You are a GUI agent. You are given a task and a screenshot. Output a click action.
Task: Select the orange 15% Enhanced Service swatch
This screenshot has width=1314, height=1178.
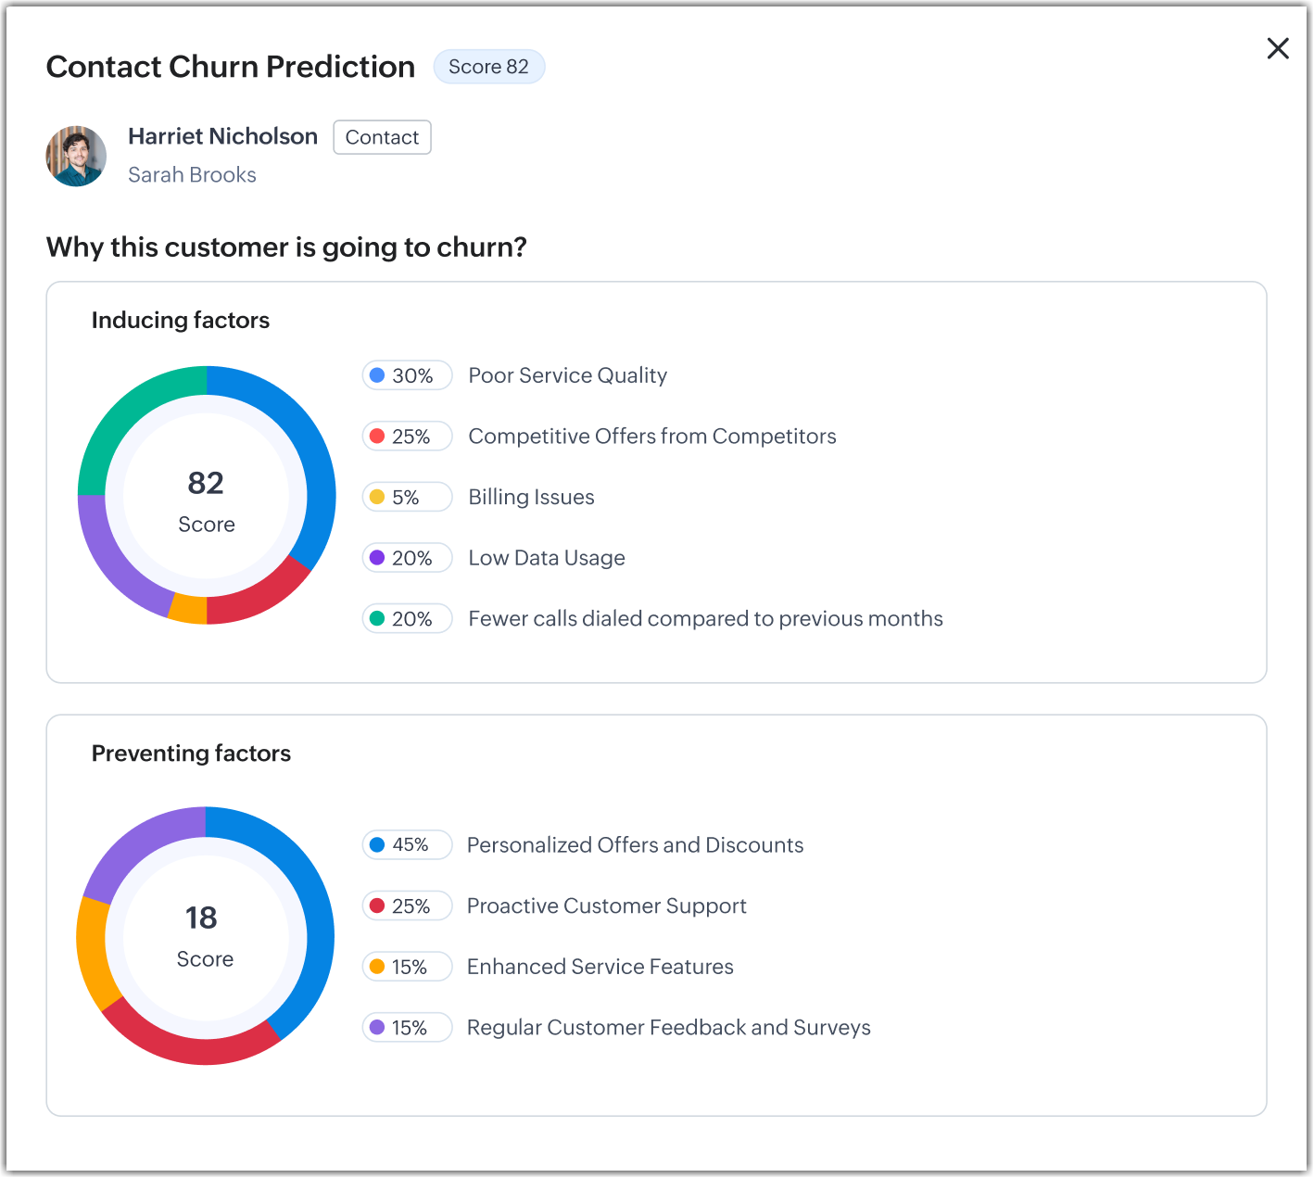(x=377, y=967)
